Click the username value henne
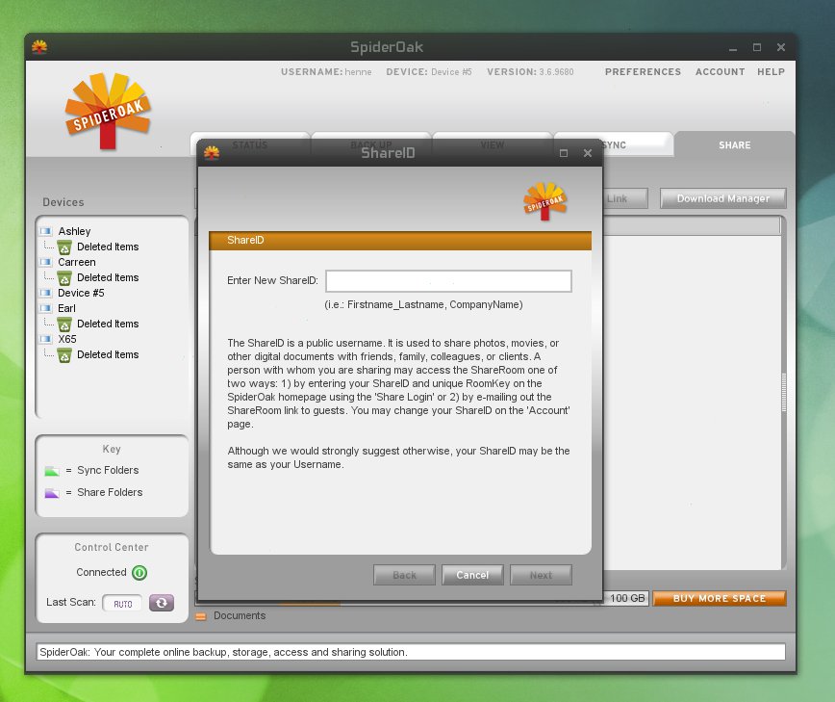The height and width of the screenshot is (702, 835). 358,72
